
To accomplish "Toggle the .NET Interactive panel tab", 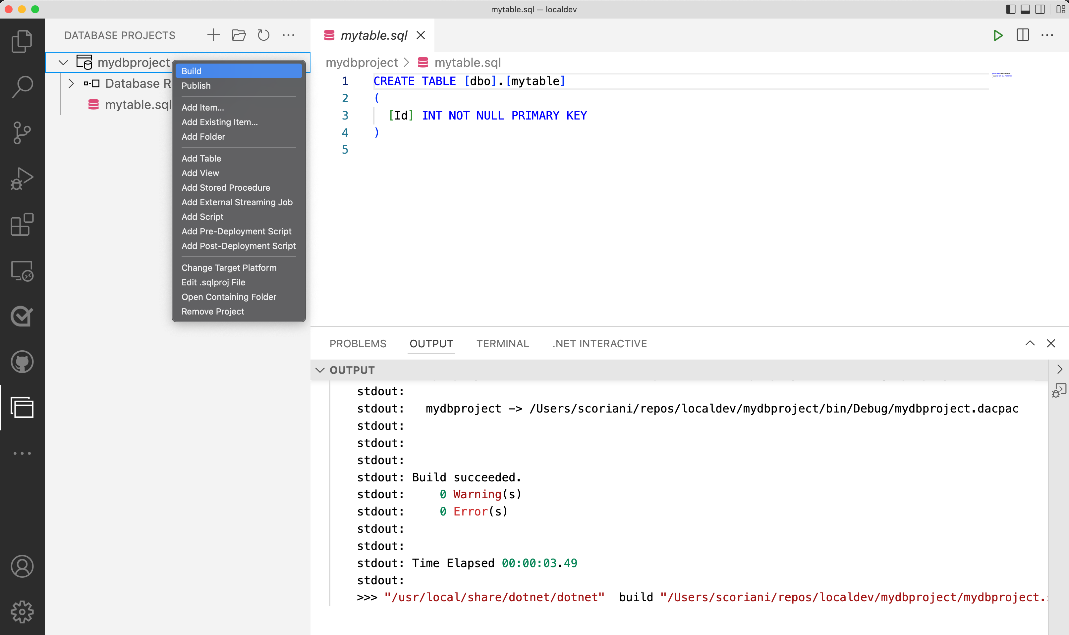I will [599, 343].
